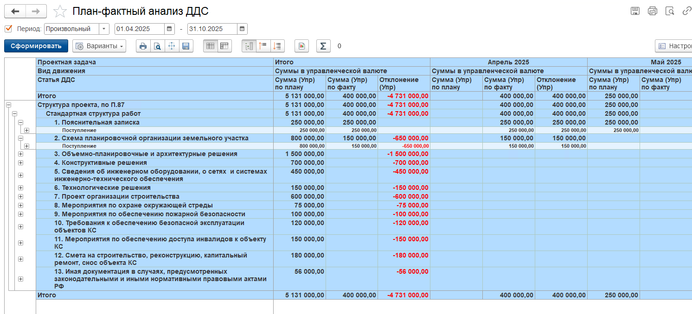The image size is (692, 314).
Task: Click the chart icon in toolbar
Action: coord(301,46)
